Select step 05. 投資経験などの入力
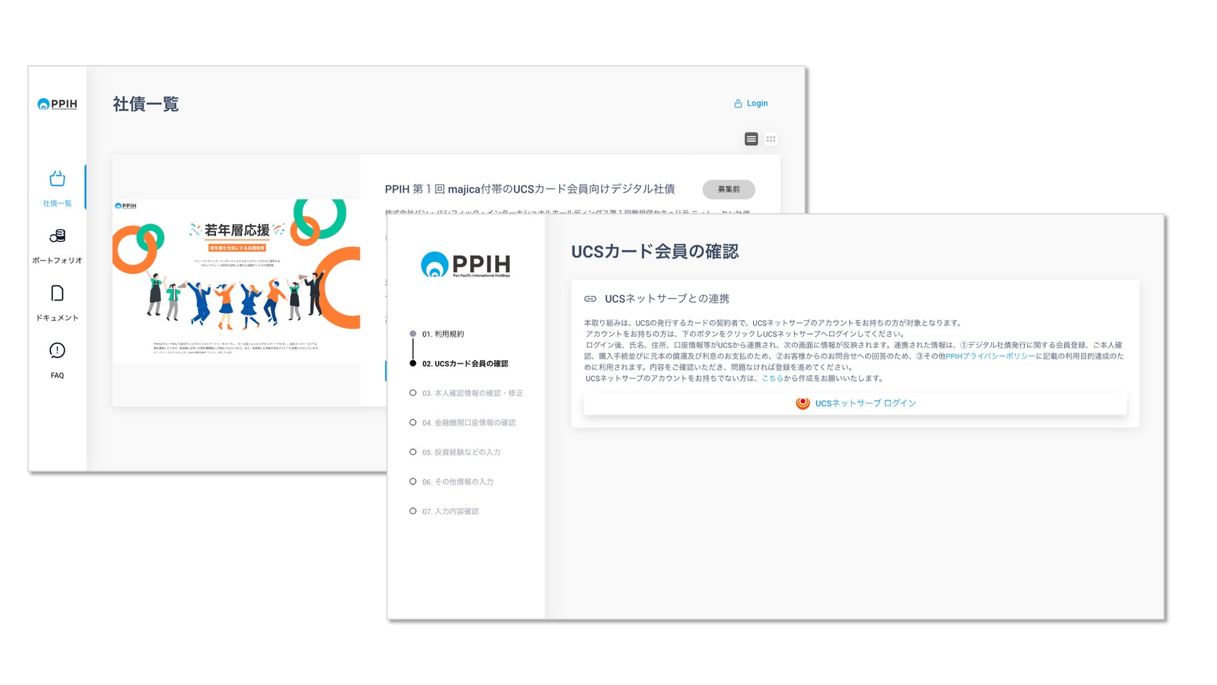 coord(461,452)
